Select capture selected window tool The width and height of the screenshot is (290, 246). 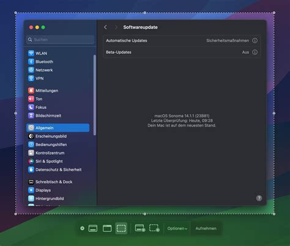coord(107,228)
